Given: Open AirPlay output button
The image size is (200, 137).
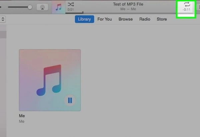Looking at the screenshot, I should (42, 7).
